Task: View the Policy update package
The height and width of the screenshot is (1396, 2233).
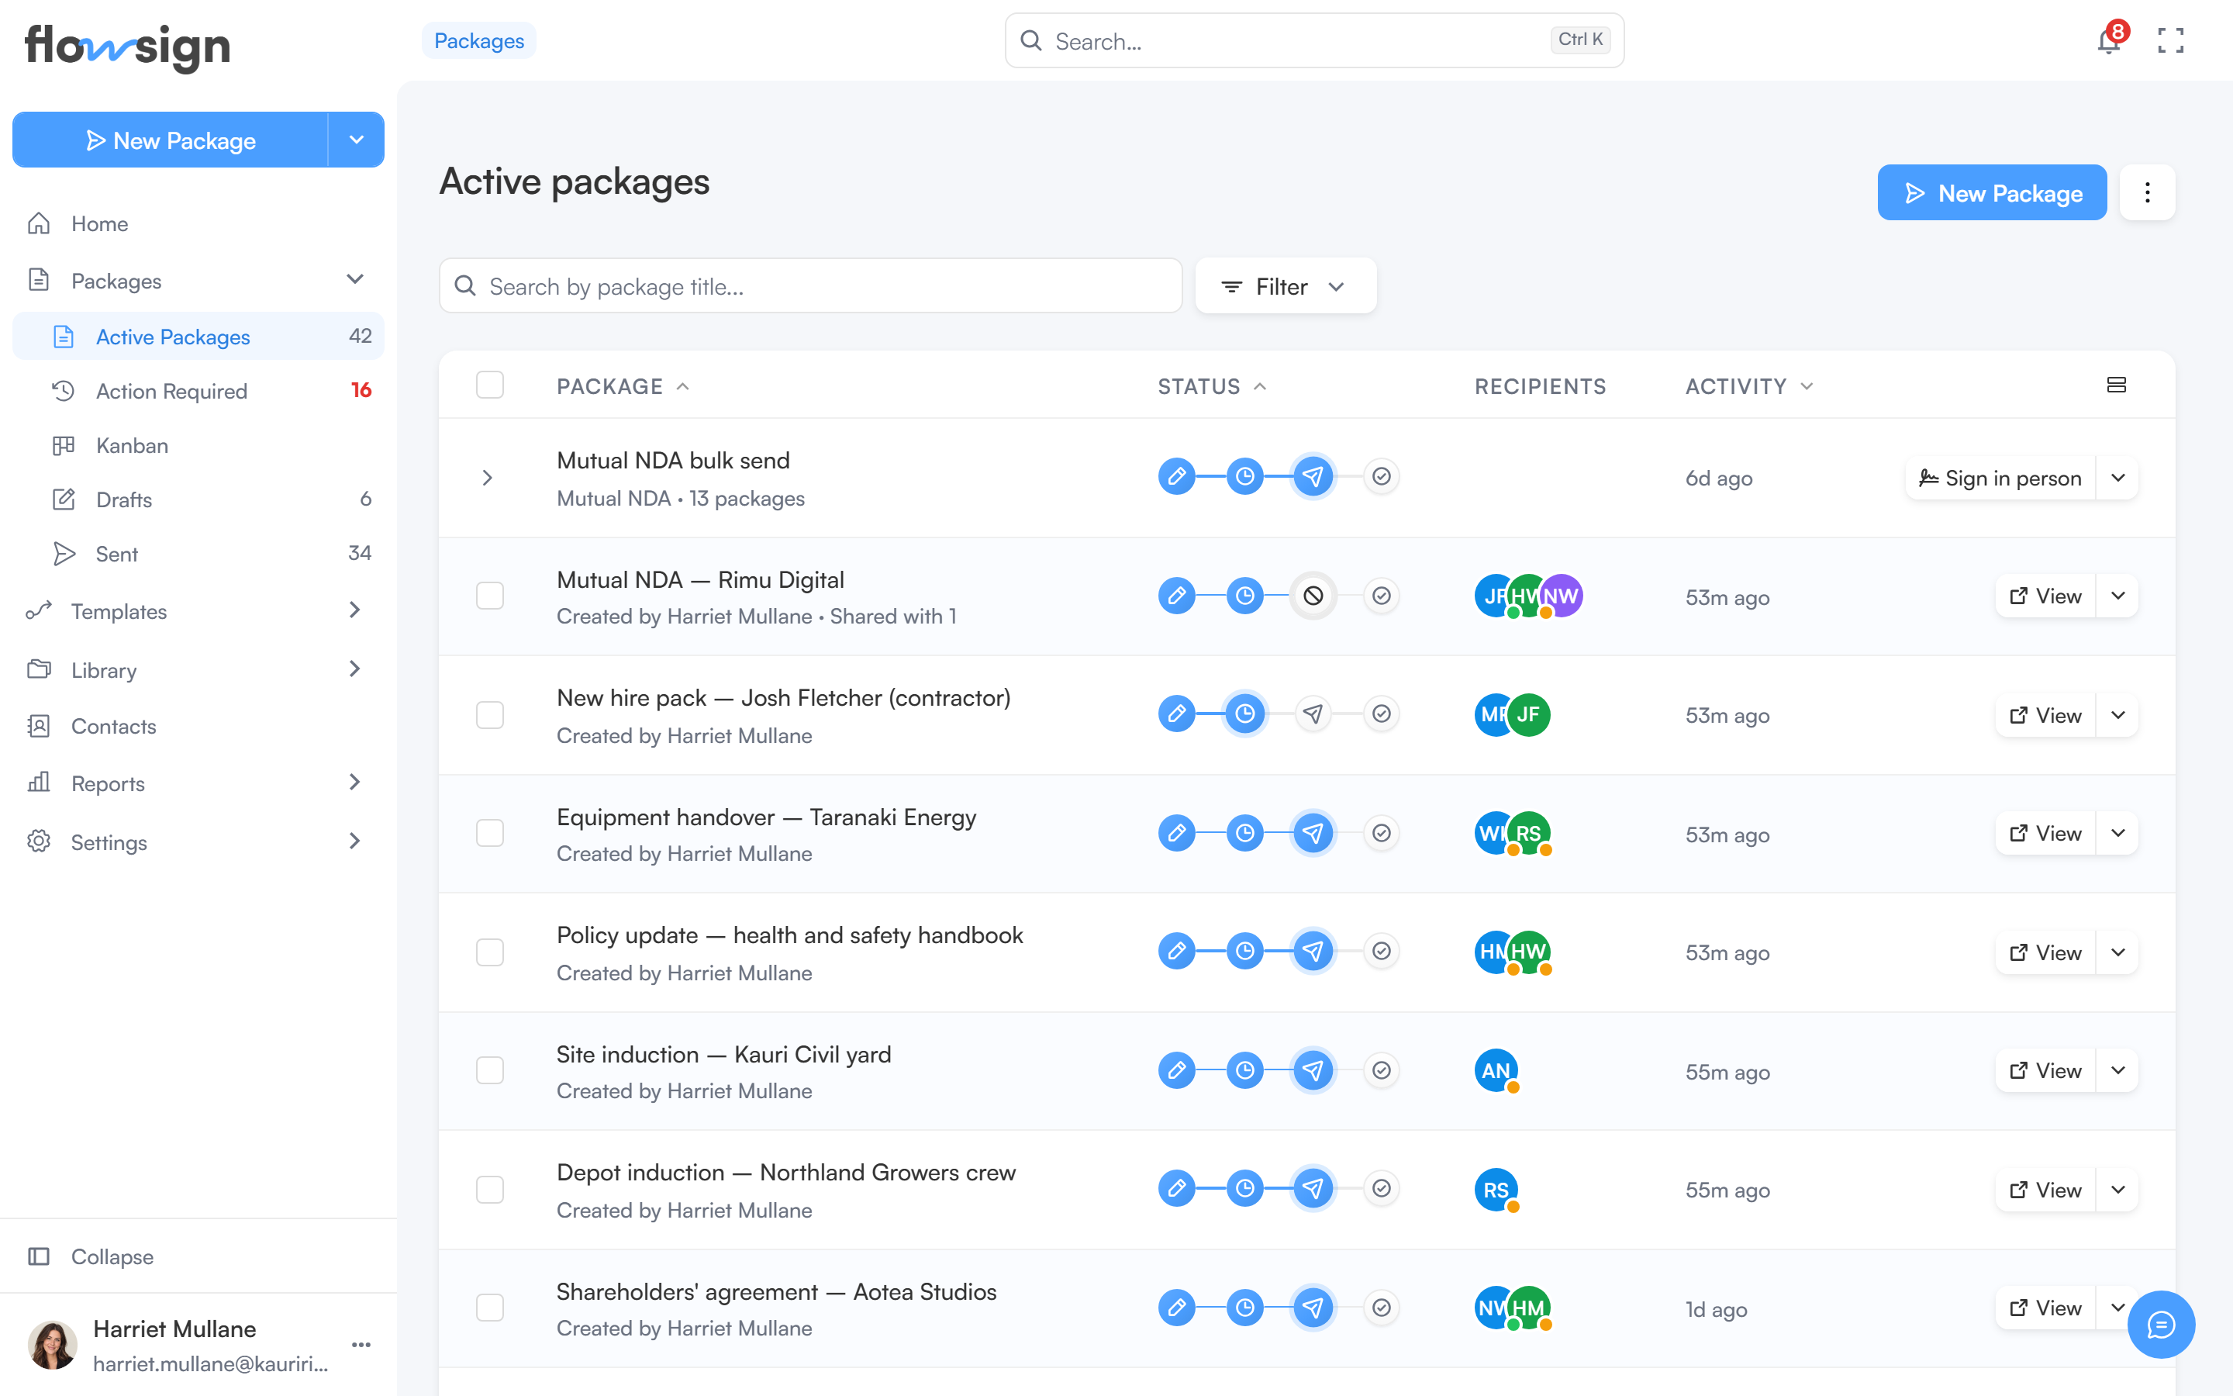Action: [x=2045, y=952]
